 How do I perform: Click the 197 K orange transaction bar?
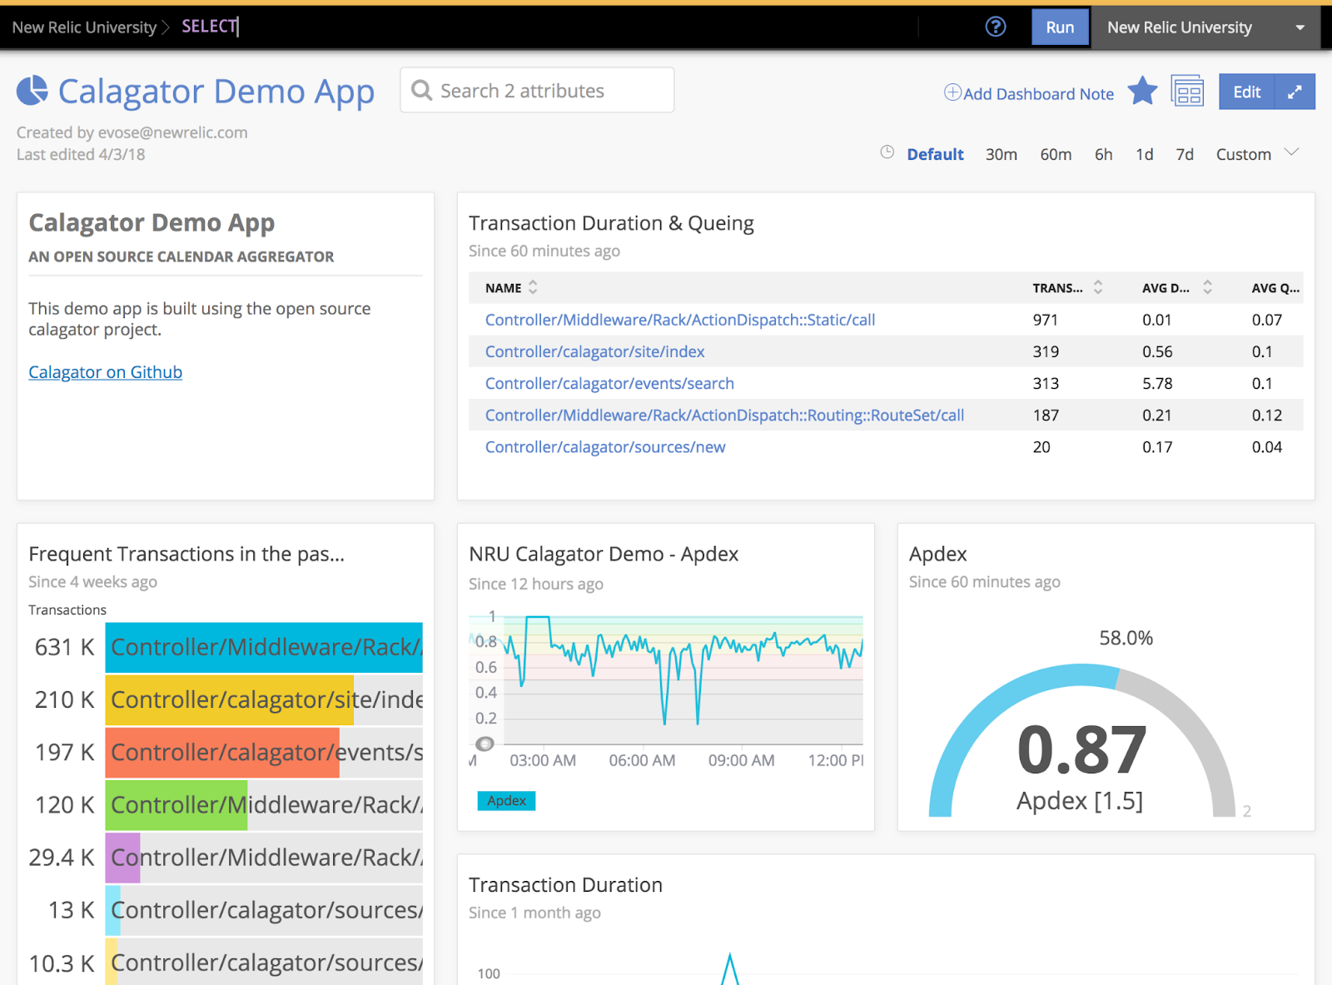[222, 752]
